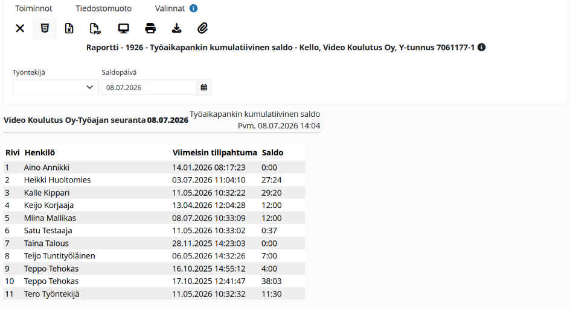Select the HTML5 file format icon

pyautogui.click(x=45, y=28)
